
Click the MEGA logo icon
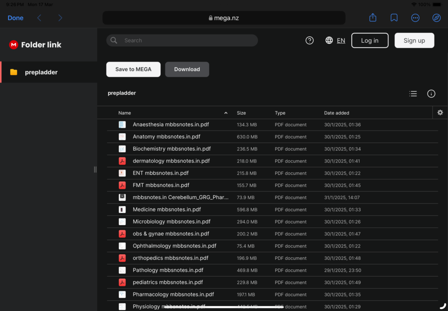(14, 45)
